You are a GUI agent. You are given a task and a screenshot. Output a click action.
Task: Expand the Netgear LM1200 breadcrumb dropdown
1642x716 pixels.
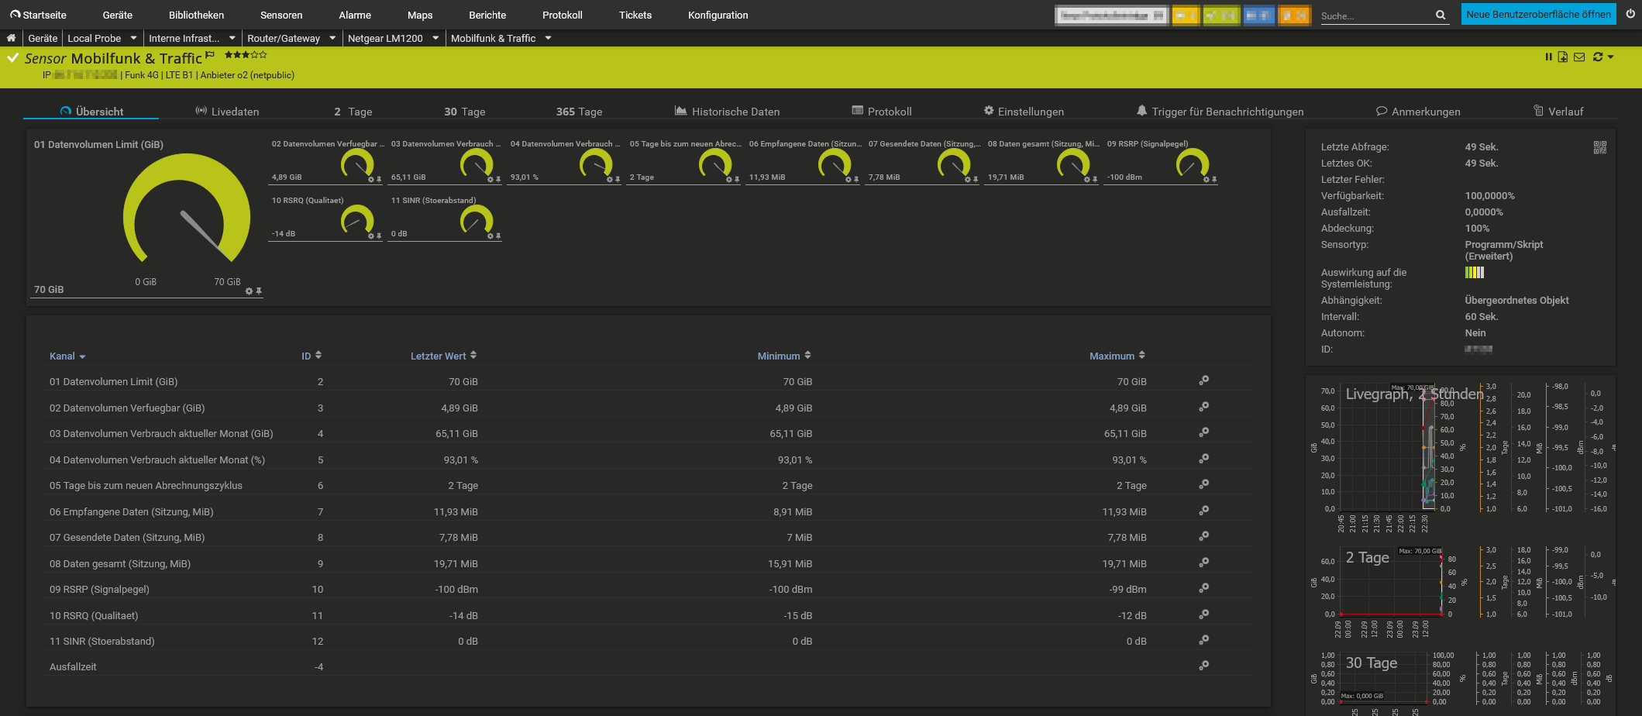tap(435, 38)
